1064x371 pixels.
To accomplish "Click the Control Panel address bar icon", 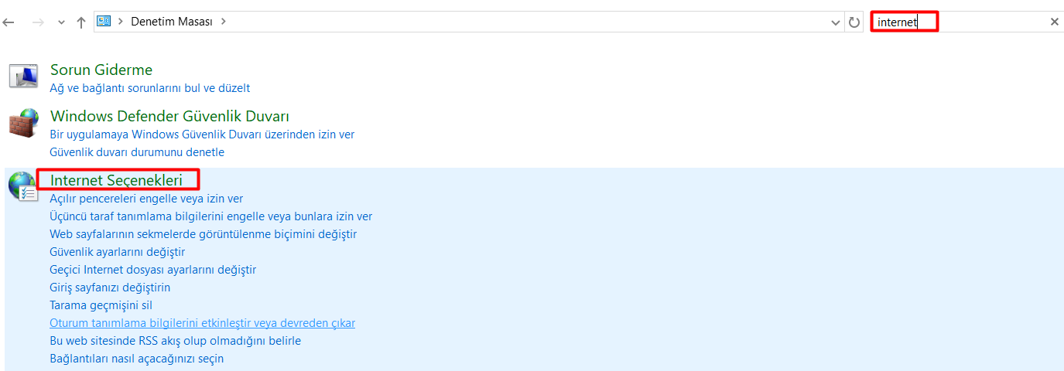I will click(104, 22).
